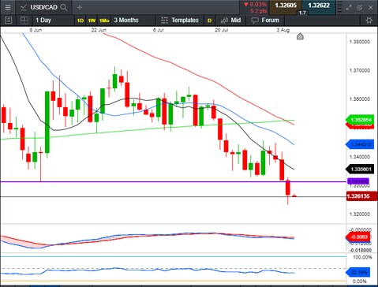Click the 1.380000 price axis label
Screen dimensions: 378x287
[x=360, y=42]
